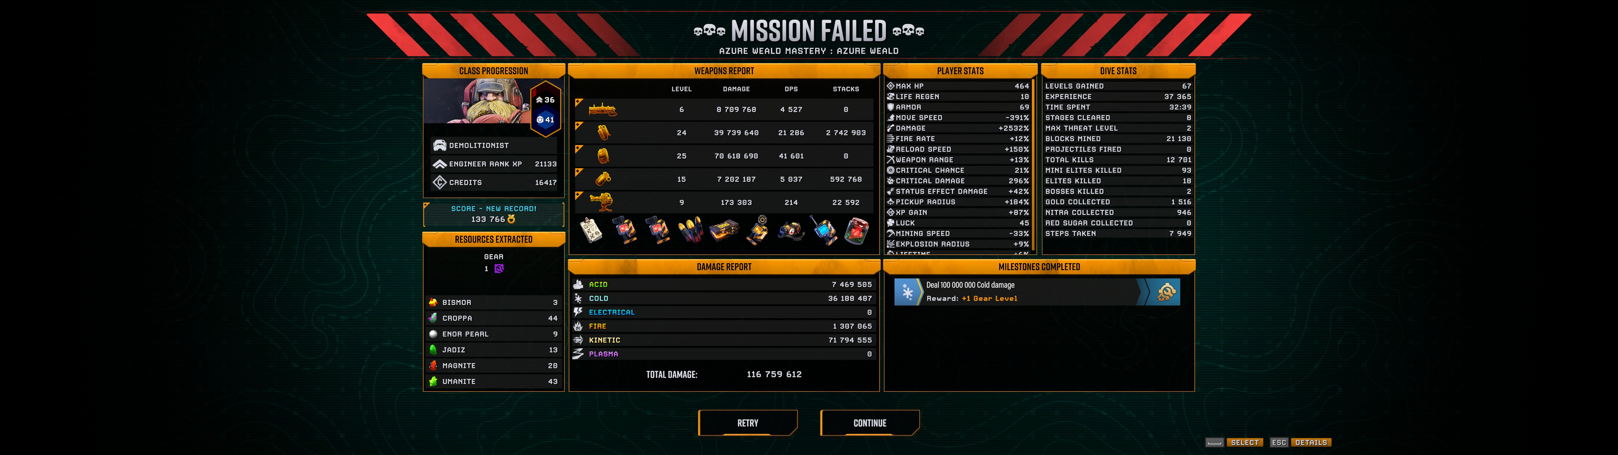Expand the level 9 turret row plus marker
The image size is (1618, 455).
point(579,196)
